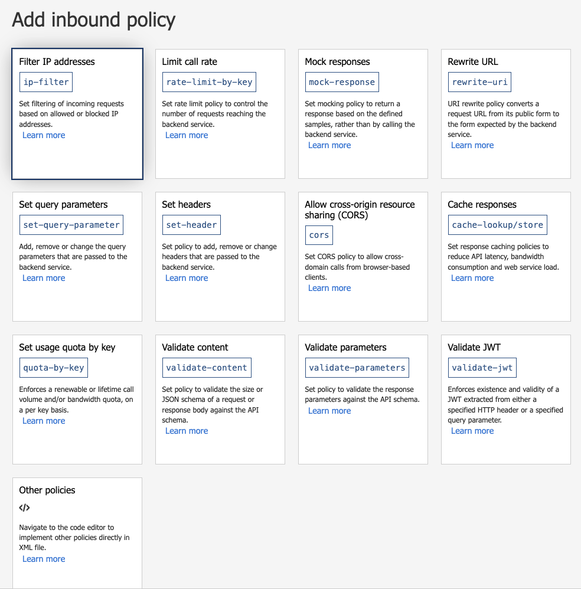Open Learn more under Cache responses
This screenshot has width=581, height=589.
pyautogui.click(x=472, y=278)
